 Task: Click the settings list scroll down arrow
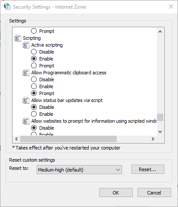pos(160,132)
